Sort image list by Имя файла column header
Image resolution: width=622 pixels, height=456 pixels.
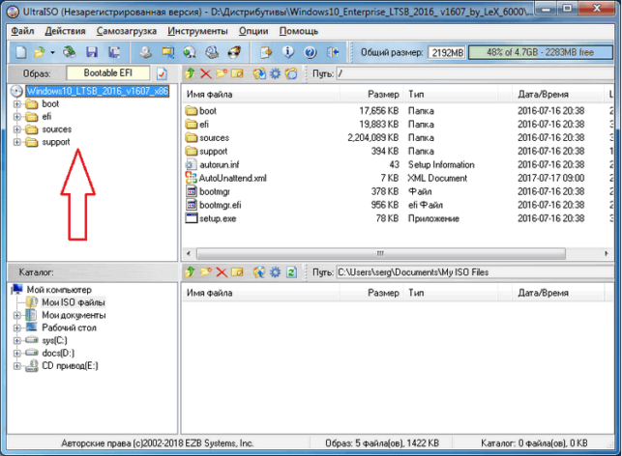click(262, 95)
